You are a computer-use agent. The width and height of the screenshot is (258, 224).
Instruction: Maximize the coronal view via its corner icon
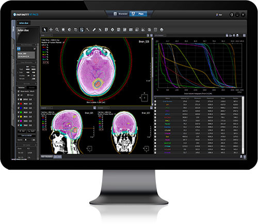pyautogui.click(x=151, y=108)
